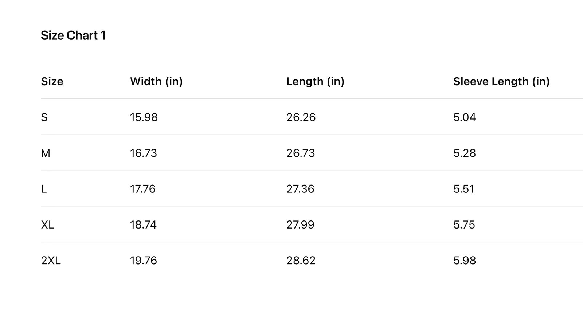Select the 5.98 sleeve length cell
The image size is (583, 328).
point(465,261)
